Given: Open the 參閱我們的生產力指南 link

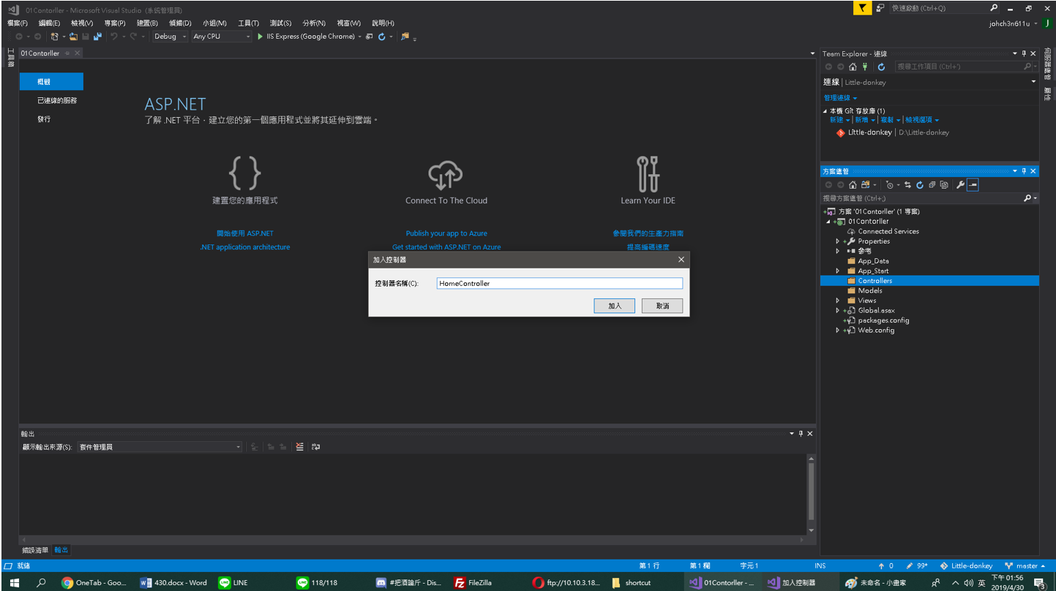Looking at the screenshot, I should coord(648,233).
